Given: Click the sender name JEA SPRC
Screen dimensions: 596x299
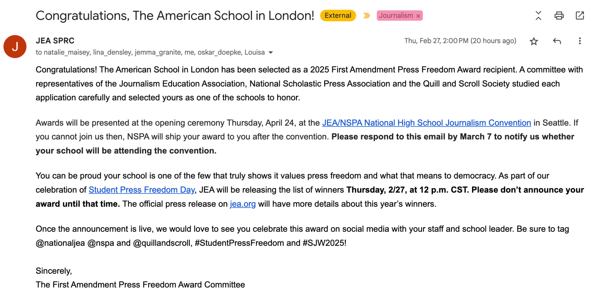Looking at the screenshot, I should [x=55, y=41].
